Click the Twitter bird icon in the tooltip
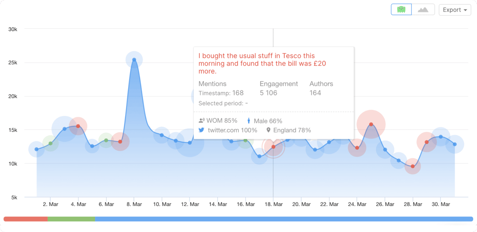477x232 pixels. [201, 130]
